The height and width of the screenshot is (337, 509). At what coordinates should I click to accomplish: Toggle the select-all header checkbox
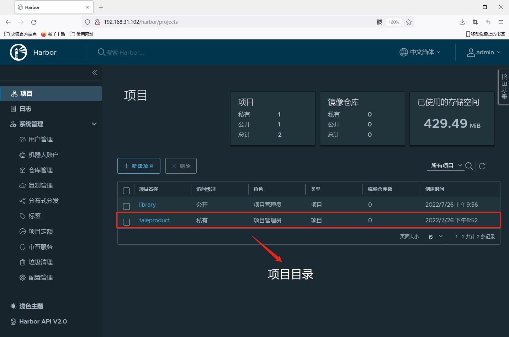pyautogui.click(x=126, y=191)
